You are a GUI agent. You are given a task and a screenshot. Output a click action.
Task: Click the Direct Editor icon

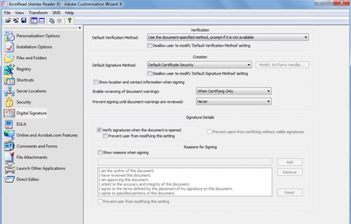click(x=9, y=179)
